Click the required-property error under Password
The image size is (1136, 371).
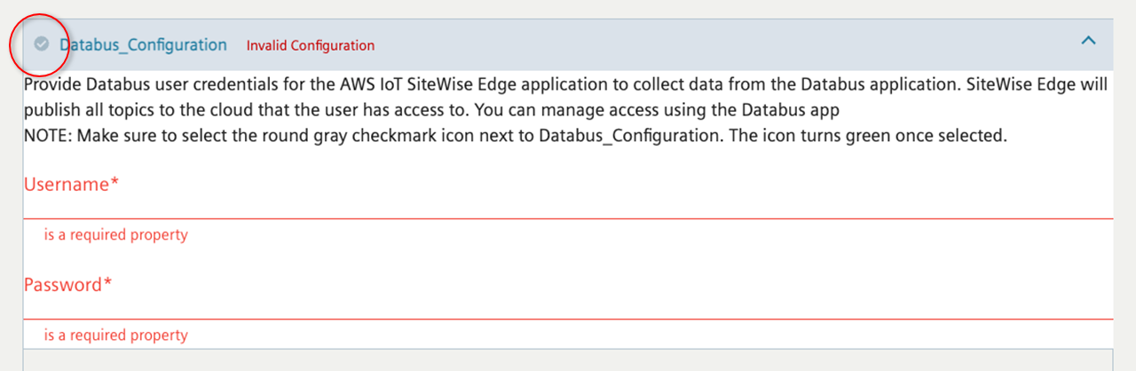115,335
